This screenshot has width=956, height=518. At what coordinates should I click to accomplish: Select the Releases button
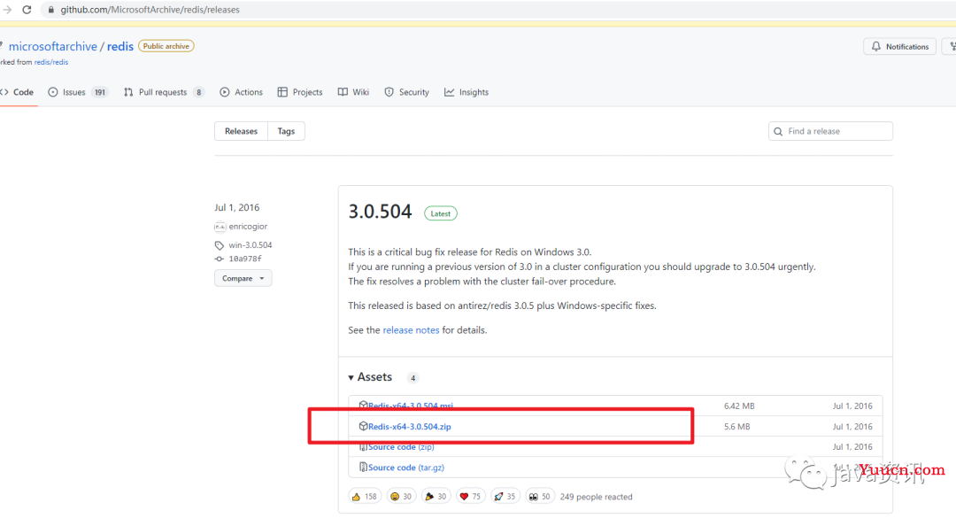(x=241, y=131)
